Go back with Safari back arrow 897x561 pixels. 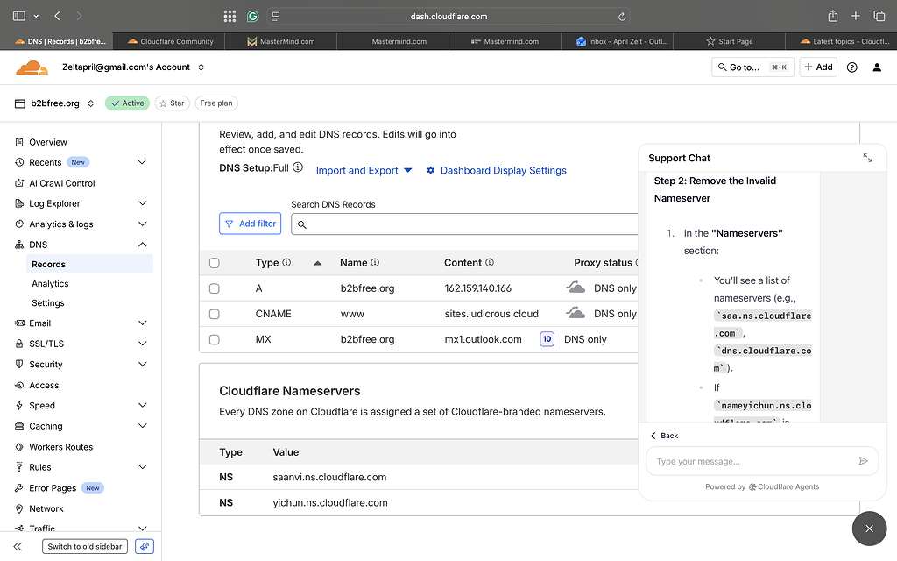(x=57, y=16)
